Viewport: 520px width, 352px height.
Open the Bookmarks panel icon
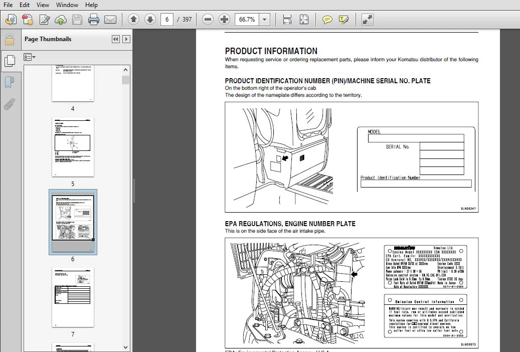pos(10,83)
